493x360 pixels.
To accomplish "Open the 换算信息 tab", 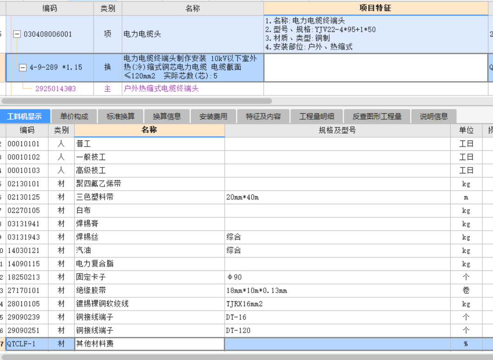I will tap(167, 116).
